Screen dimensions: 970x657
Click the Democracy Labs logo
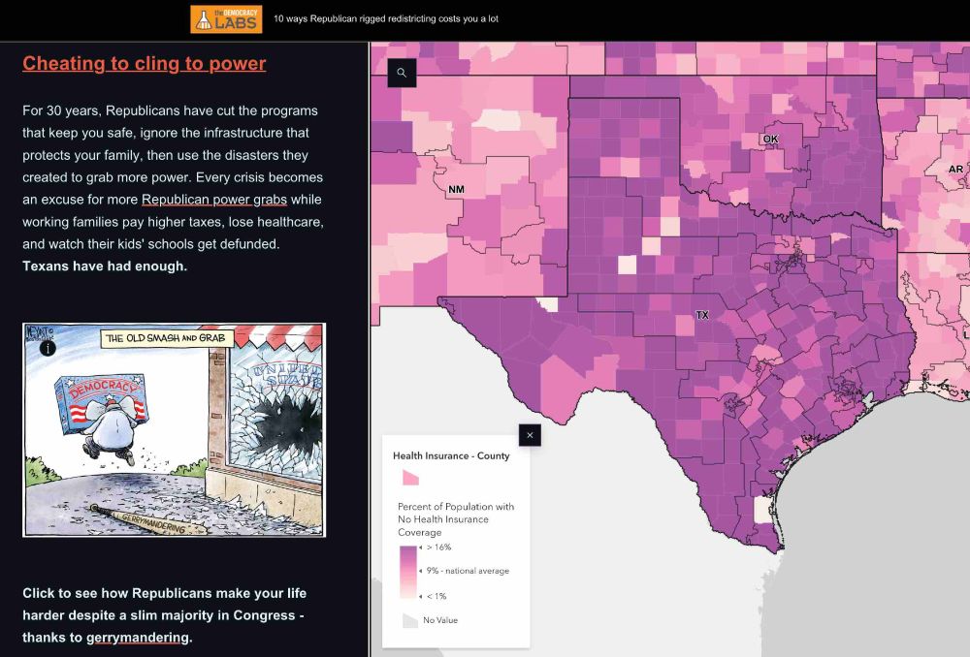(226, 19)
